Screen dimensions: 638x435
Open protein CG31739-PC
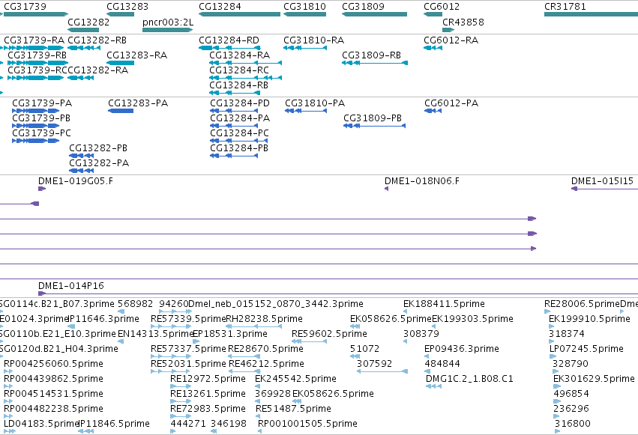click(36, 141)
